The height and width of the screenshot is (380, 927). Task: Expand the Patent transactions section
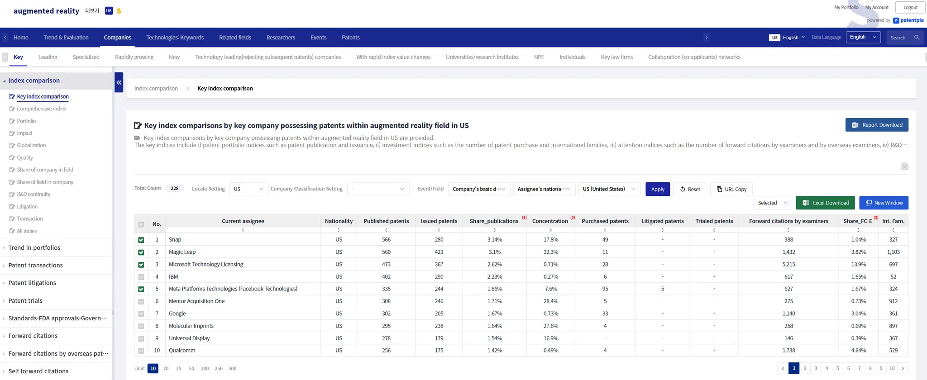click(x=35, y=265)
